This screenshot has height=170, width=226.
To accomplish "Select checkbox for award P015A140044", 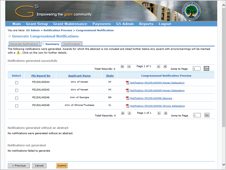I will point(17,83).
